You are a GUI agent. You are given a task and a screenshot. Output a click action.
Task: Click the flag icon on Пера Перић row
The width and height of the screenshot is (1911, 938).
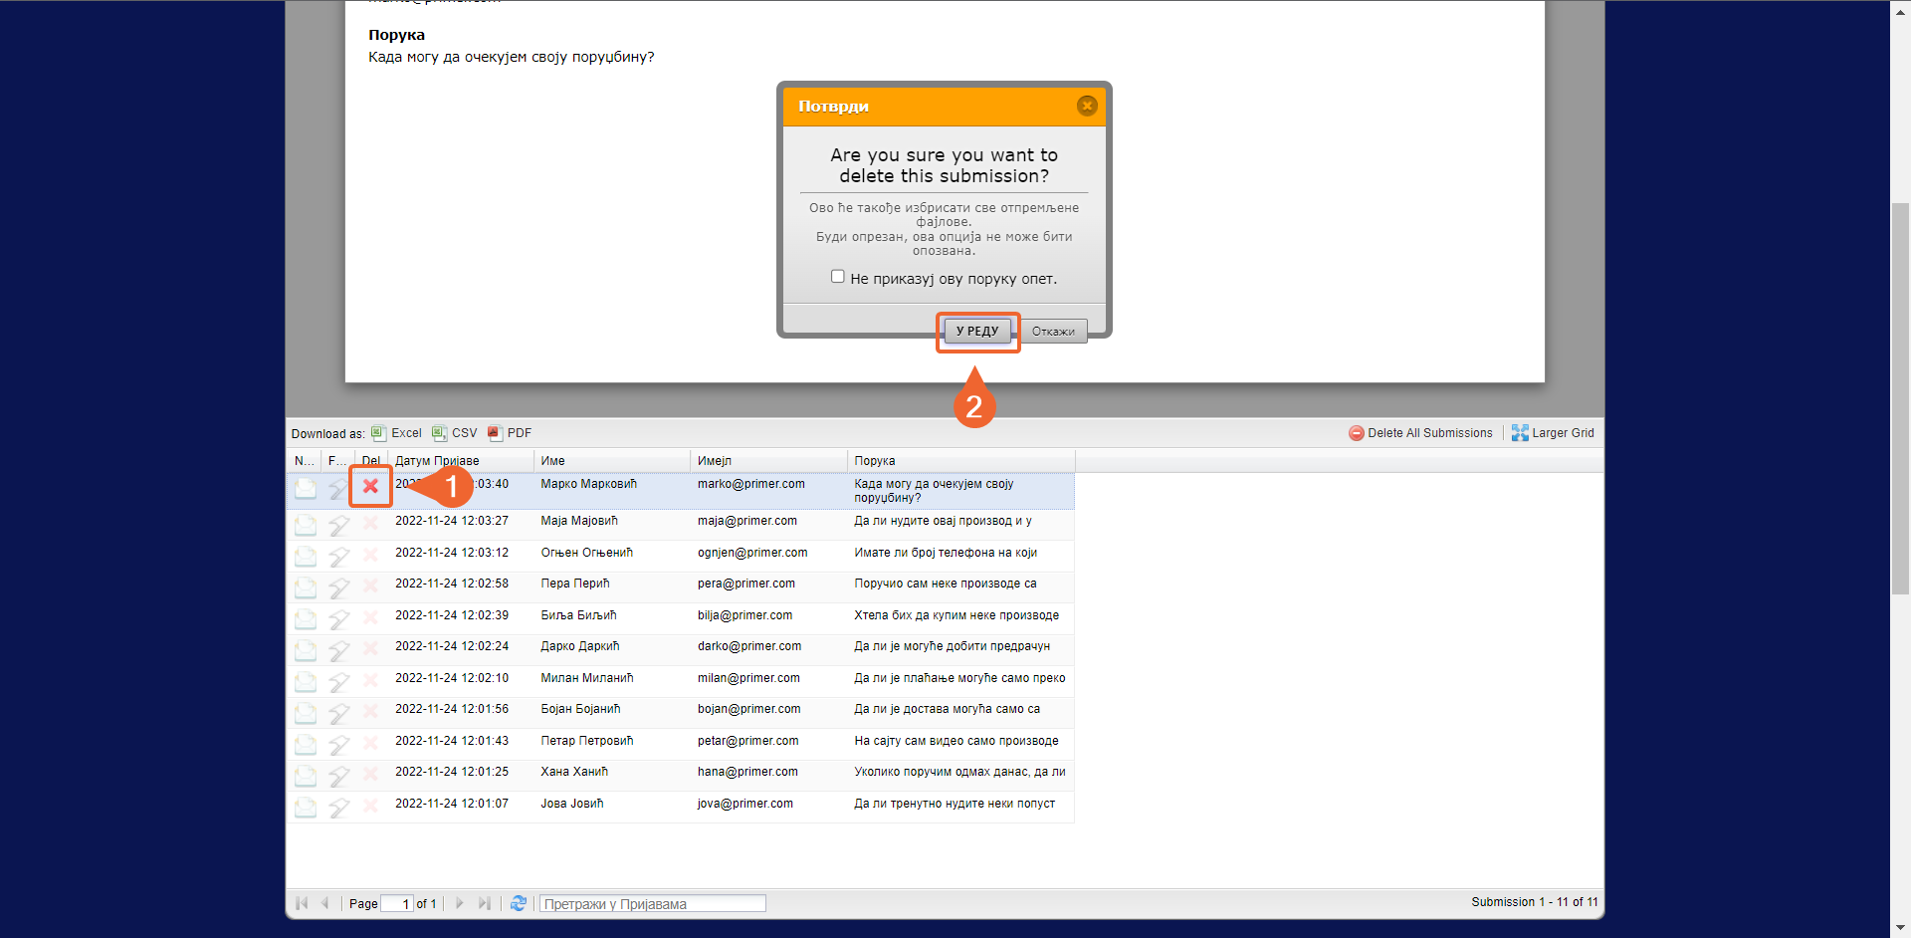(339, 587)
